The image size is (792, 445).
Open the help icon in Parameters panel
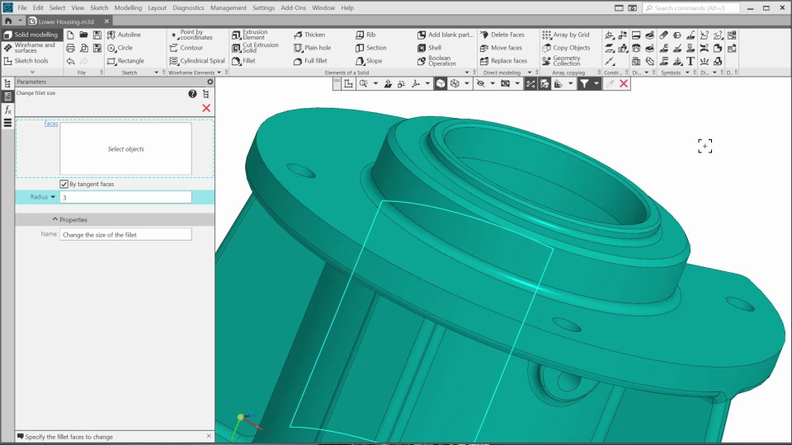pos(192,94)
